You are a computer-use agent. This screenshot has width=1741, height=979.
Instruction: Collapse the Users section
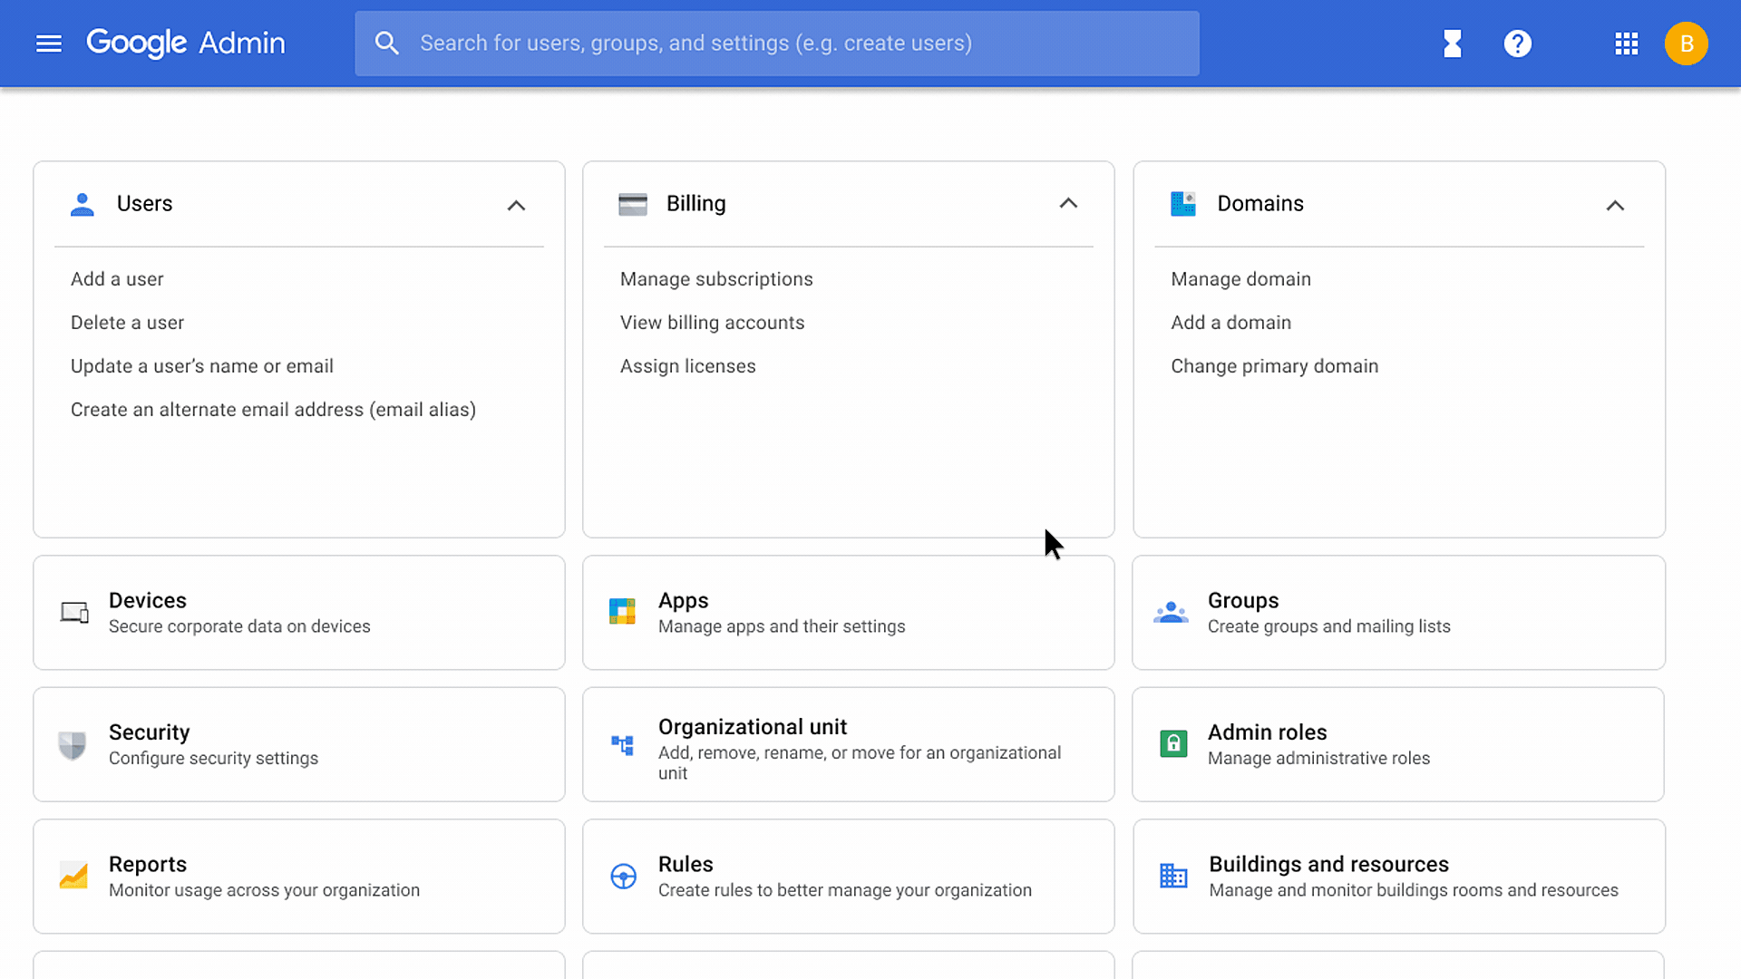coord(517,203)
